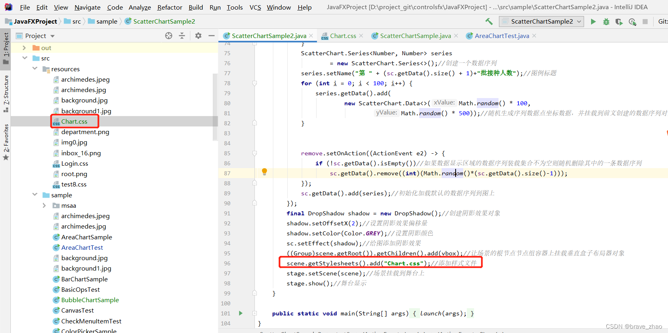Click the Stop process square icon
The height and width of the screenshot is (333, 668).
[x=645, y=22]
